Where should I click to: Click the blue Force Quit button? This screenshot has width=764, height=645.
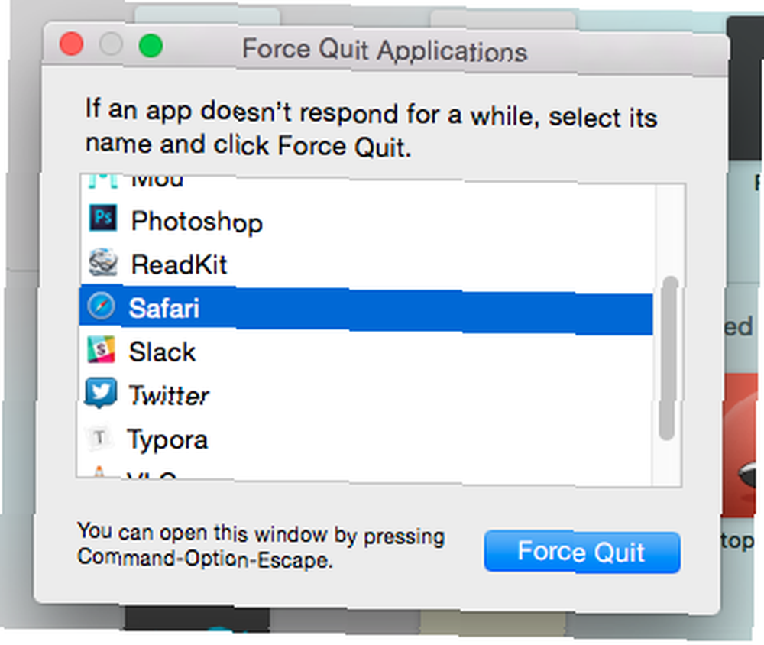tap(582, 552)
